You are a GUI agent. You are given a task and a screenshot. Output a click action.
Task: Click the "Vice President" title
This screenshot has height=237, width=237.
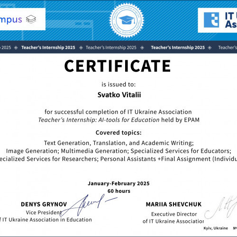pos(44,212)
